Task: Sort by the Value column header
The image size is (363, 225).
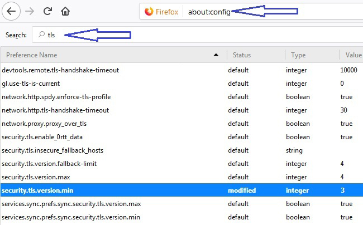Action: [x=351, y=55]
